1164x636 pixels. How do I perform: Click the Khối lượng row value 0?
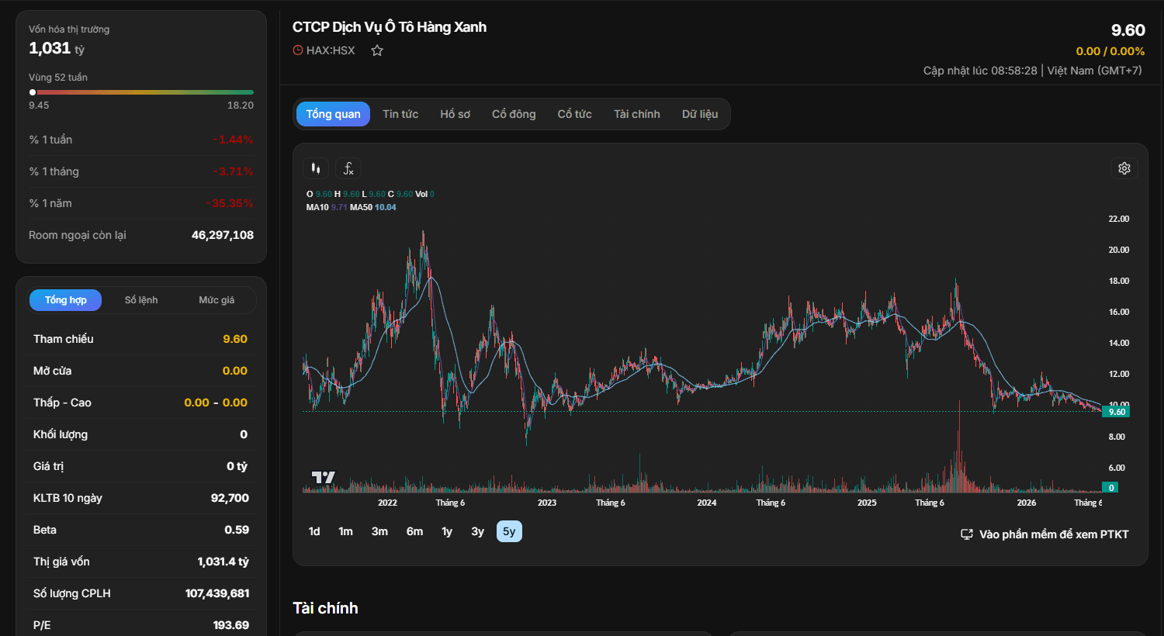point(244,434)
